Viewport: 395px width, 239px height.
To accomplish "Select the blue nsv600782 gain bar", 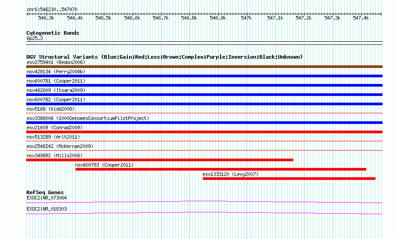I will (204, 104).
